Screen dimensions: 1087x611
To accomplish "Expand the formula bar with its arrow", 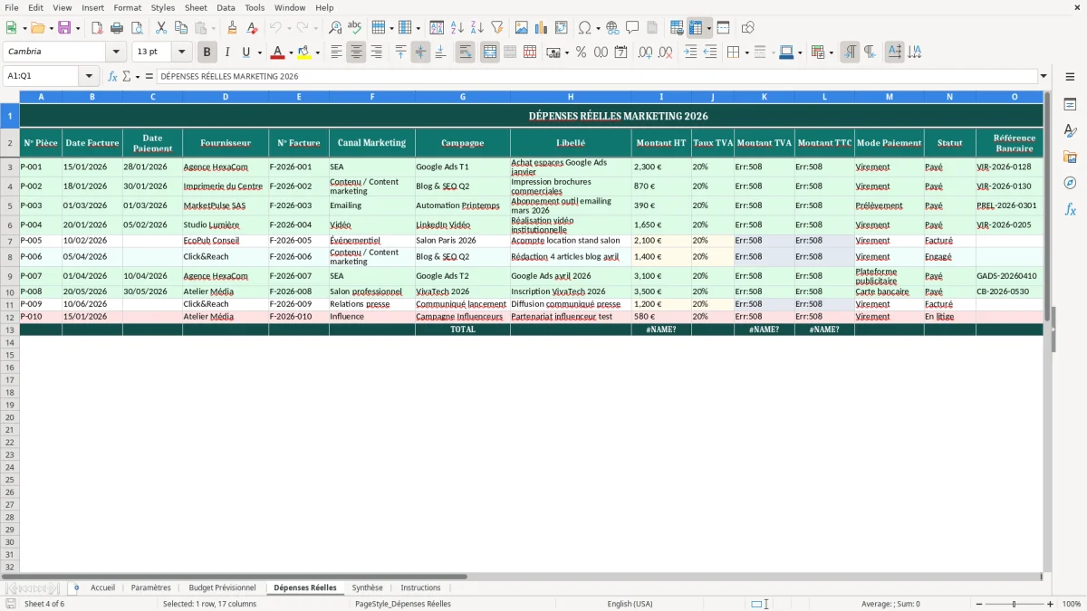I will pos(1044,76).
